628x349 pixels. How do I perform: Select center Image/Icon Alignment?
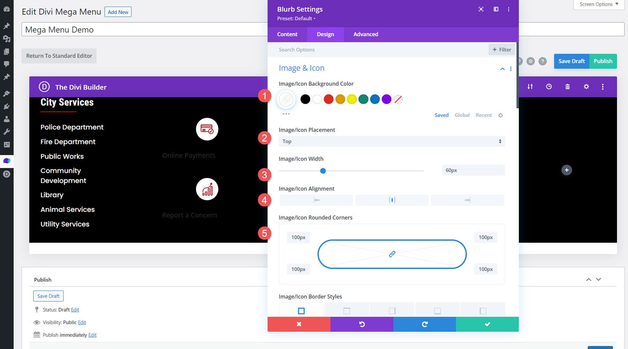[391, 200]
